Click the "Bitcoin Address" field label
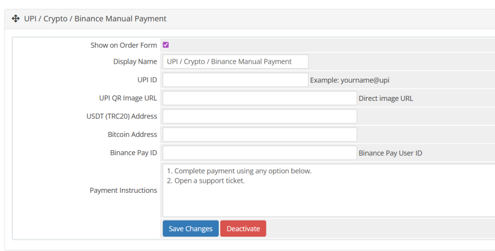 coord(132,135)
